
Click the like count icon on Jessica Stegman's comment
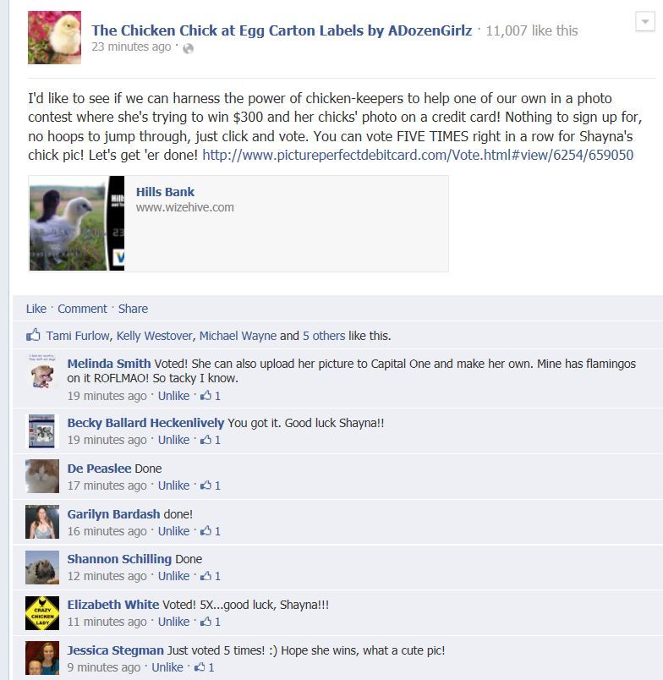(x=200, y=666)
